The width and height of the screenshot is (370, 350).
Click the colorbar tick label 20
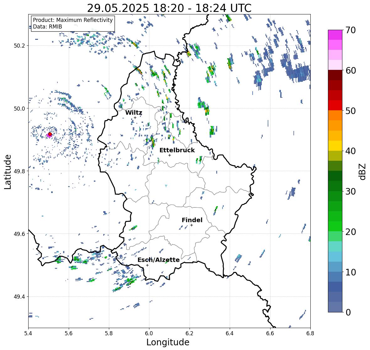[351, 232]
